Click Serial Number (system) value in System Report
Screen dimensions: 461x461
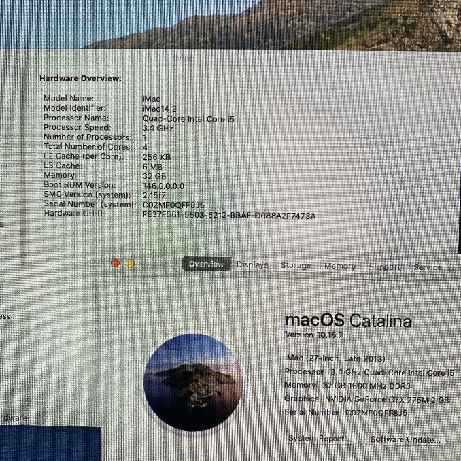coord(173,205)
